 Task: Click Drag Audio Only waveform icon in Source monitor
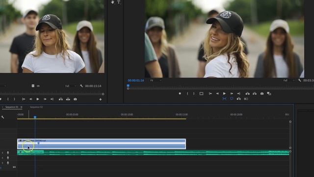[x=38, y=86]
